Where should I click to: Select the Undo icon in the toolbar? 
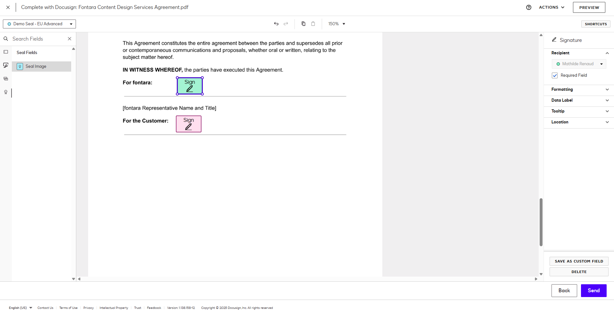click(276, 24)
